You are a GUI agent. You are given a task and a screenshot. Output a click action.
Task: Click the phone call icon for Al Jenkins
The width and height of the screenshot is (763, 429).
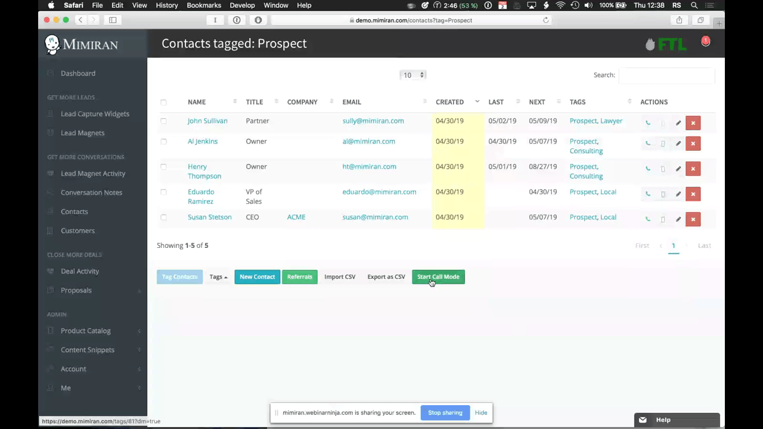point(648,144)
